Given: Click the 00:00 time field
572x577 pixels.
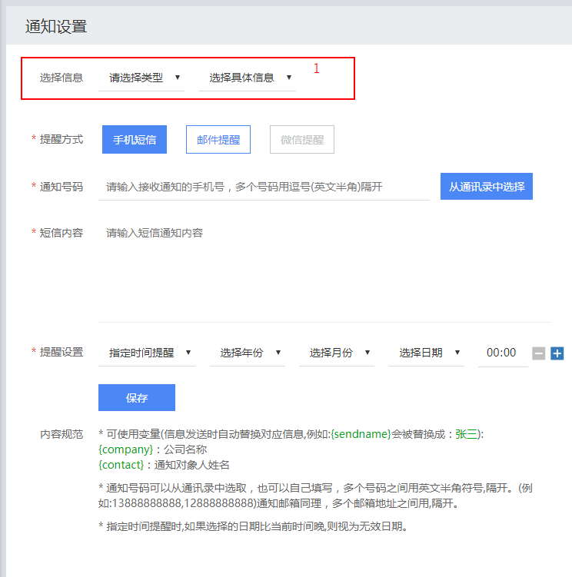Looking at the screenshot, I should tap(502, 353).
